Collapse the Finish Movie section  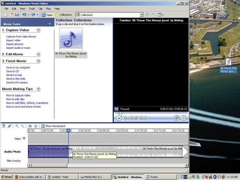pos(38,61)
